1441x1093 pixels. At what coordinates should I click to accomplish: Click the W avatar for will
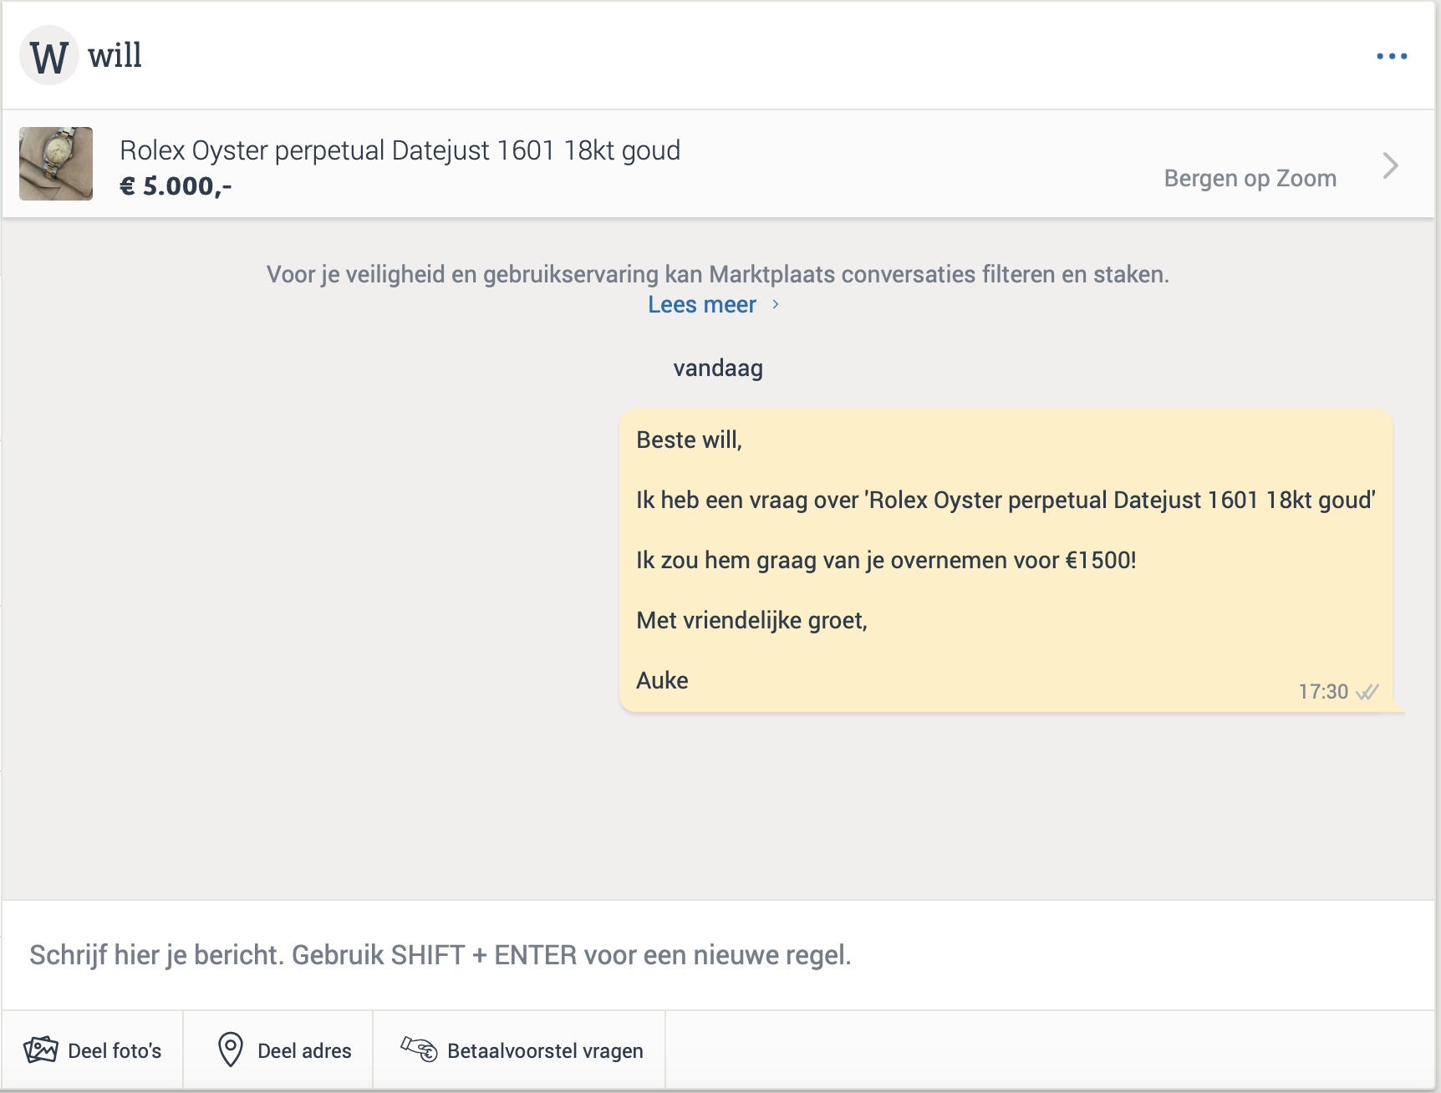pos(49,55)
